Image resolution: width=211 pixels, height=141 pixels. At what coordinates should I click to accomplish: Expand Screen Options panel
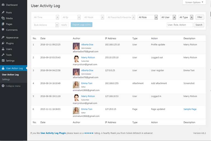tap(194, 2)
